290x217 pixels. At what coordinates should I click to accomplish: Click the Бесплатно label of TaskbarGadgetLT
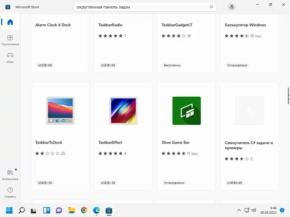click(x=172, y=65)
